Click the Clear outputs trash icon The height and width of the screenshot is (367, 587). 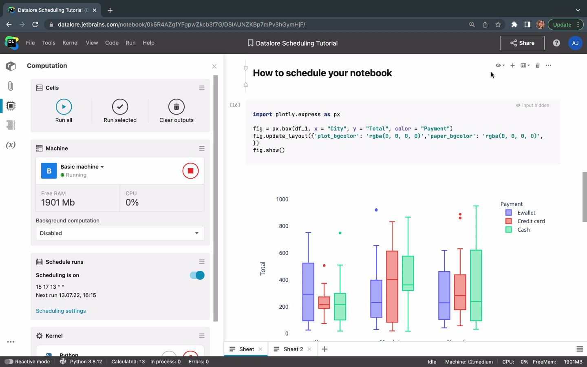[176, 107]
